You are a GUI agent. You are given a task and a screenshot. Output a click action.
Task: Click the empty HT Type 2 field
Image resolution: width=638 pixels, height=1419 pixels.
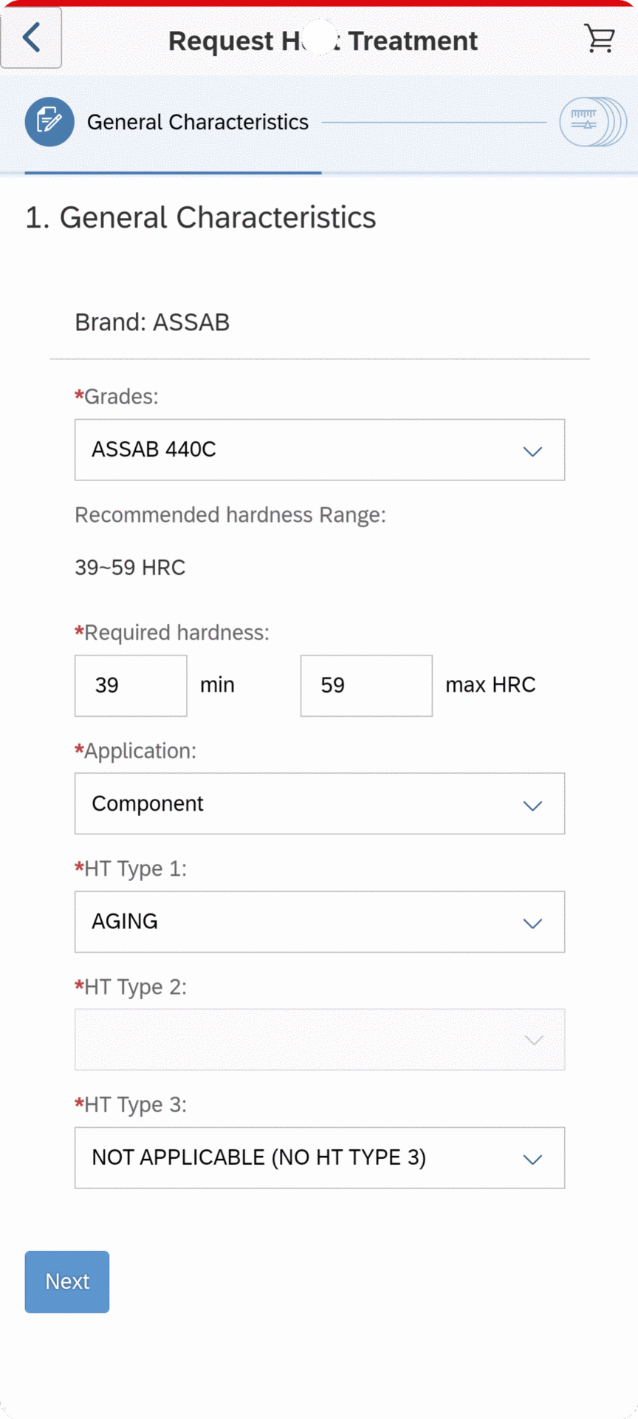click(x=295, y=1040)
